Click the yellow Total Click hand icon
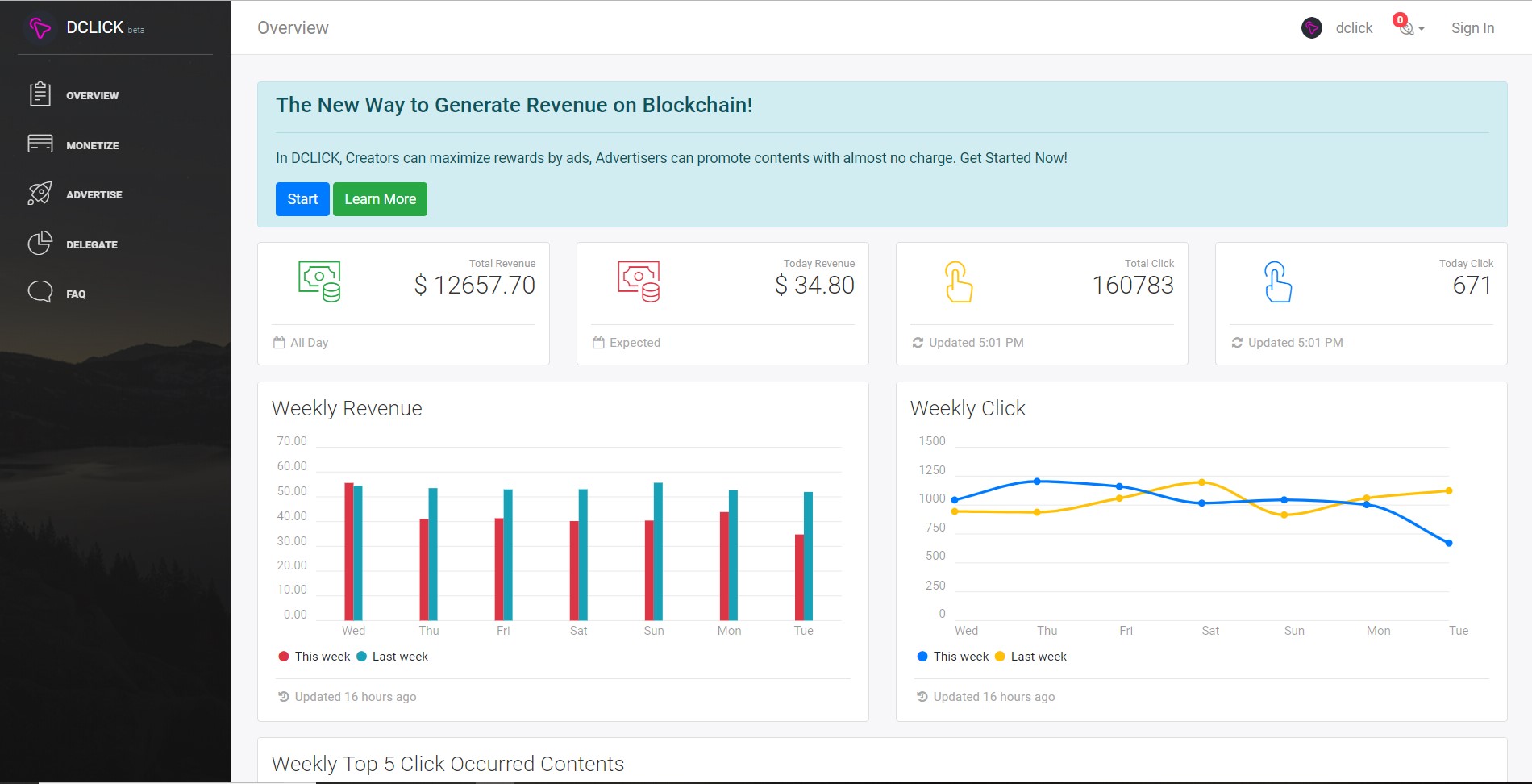The height and width of the screenshot is (784, 1532). [958, 281]
